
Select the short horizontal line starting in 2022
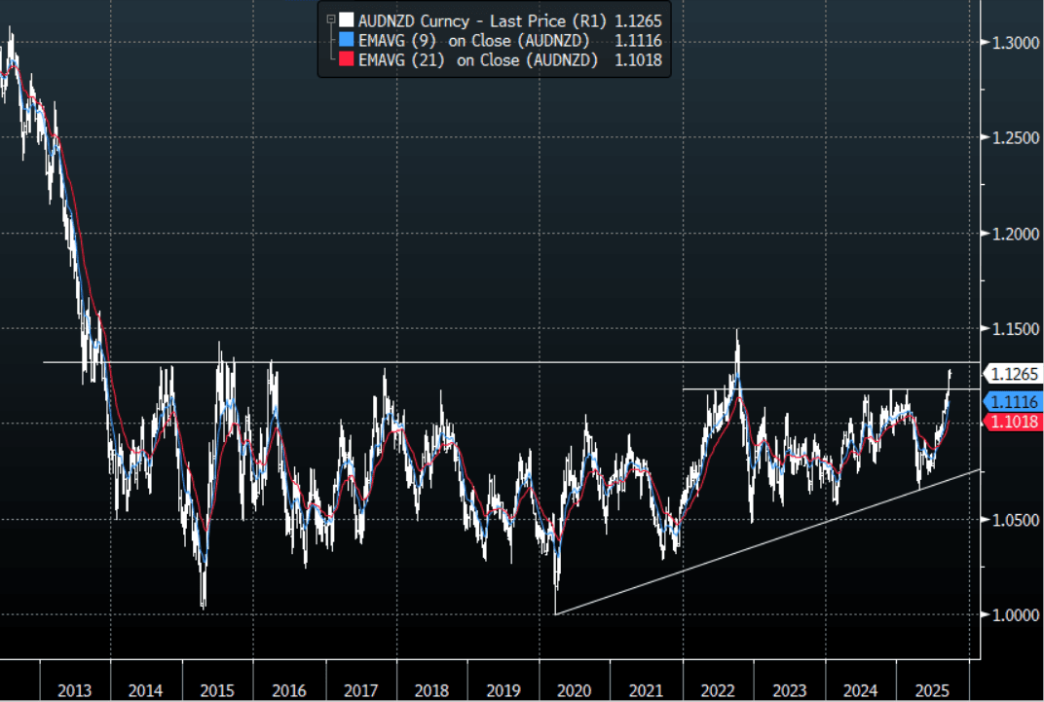833,388
